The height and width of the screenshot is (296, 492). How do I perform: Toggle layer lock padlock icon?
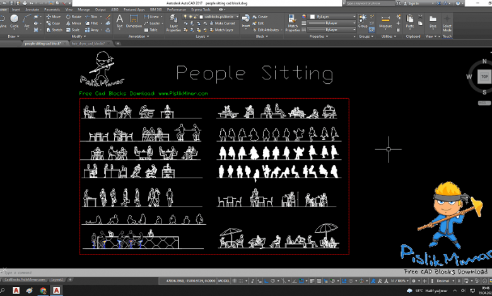point(195,16)
